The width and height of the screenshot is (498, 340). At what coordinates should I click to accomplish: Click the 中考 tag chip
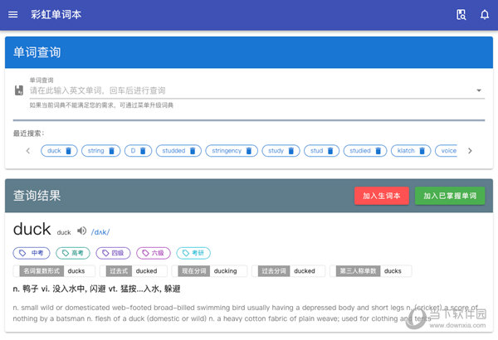tap(32, 253)
